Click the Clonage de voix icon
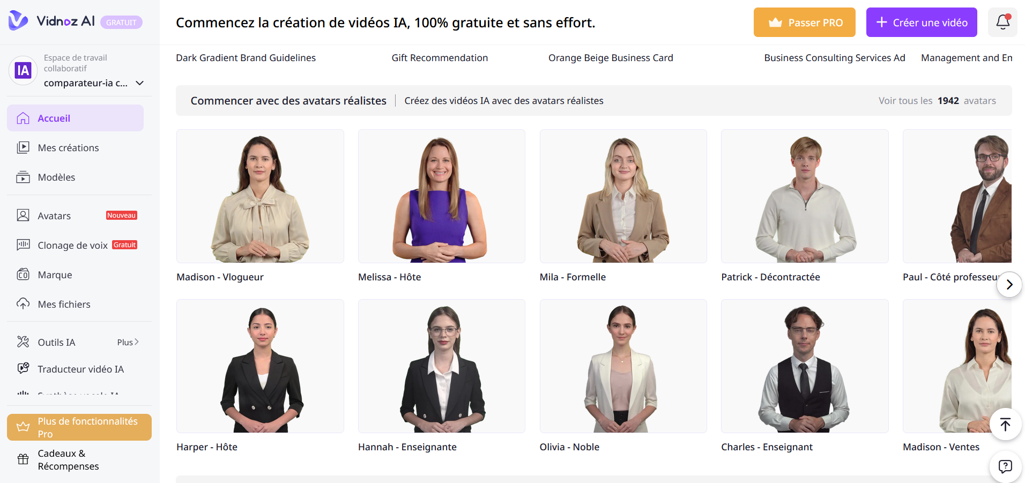Image resolution: width=1025 pixels, height=483 pixels. (x=23, y=245)
